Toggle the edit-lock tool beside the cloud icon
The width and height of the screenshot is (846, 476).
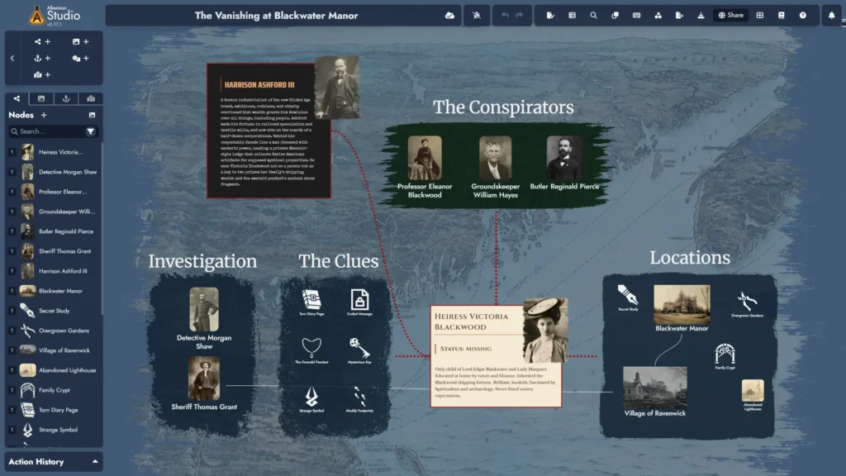click(x=477, y=15)
